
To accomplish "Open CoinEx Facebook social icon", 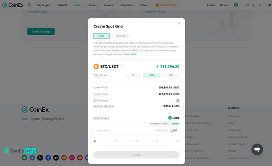I will [48, 157].
